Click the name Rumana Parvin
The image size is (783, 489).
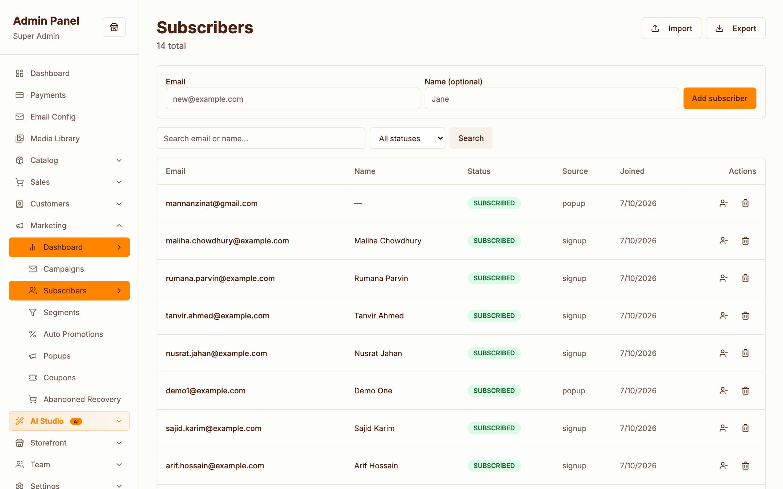click(381, 279)
